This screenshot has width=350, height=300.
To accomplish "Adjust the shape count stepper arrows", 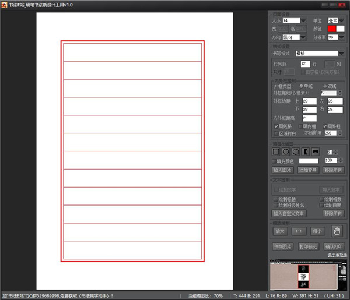I will click(335, 152).
